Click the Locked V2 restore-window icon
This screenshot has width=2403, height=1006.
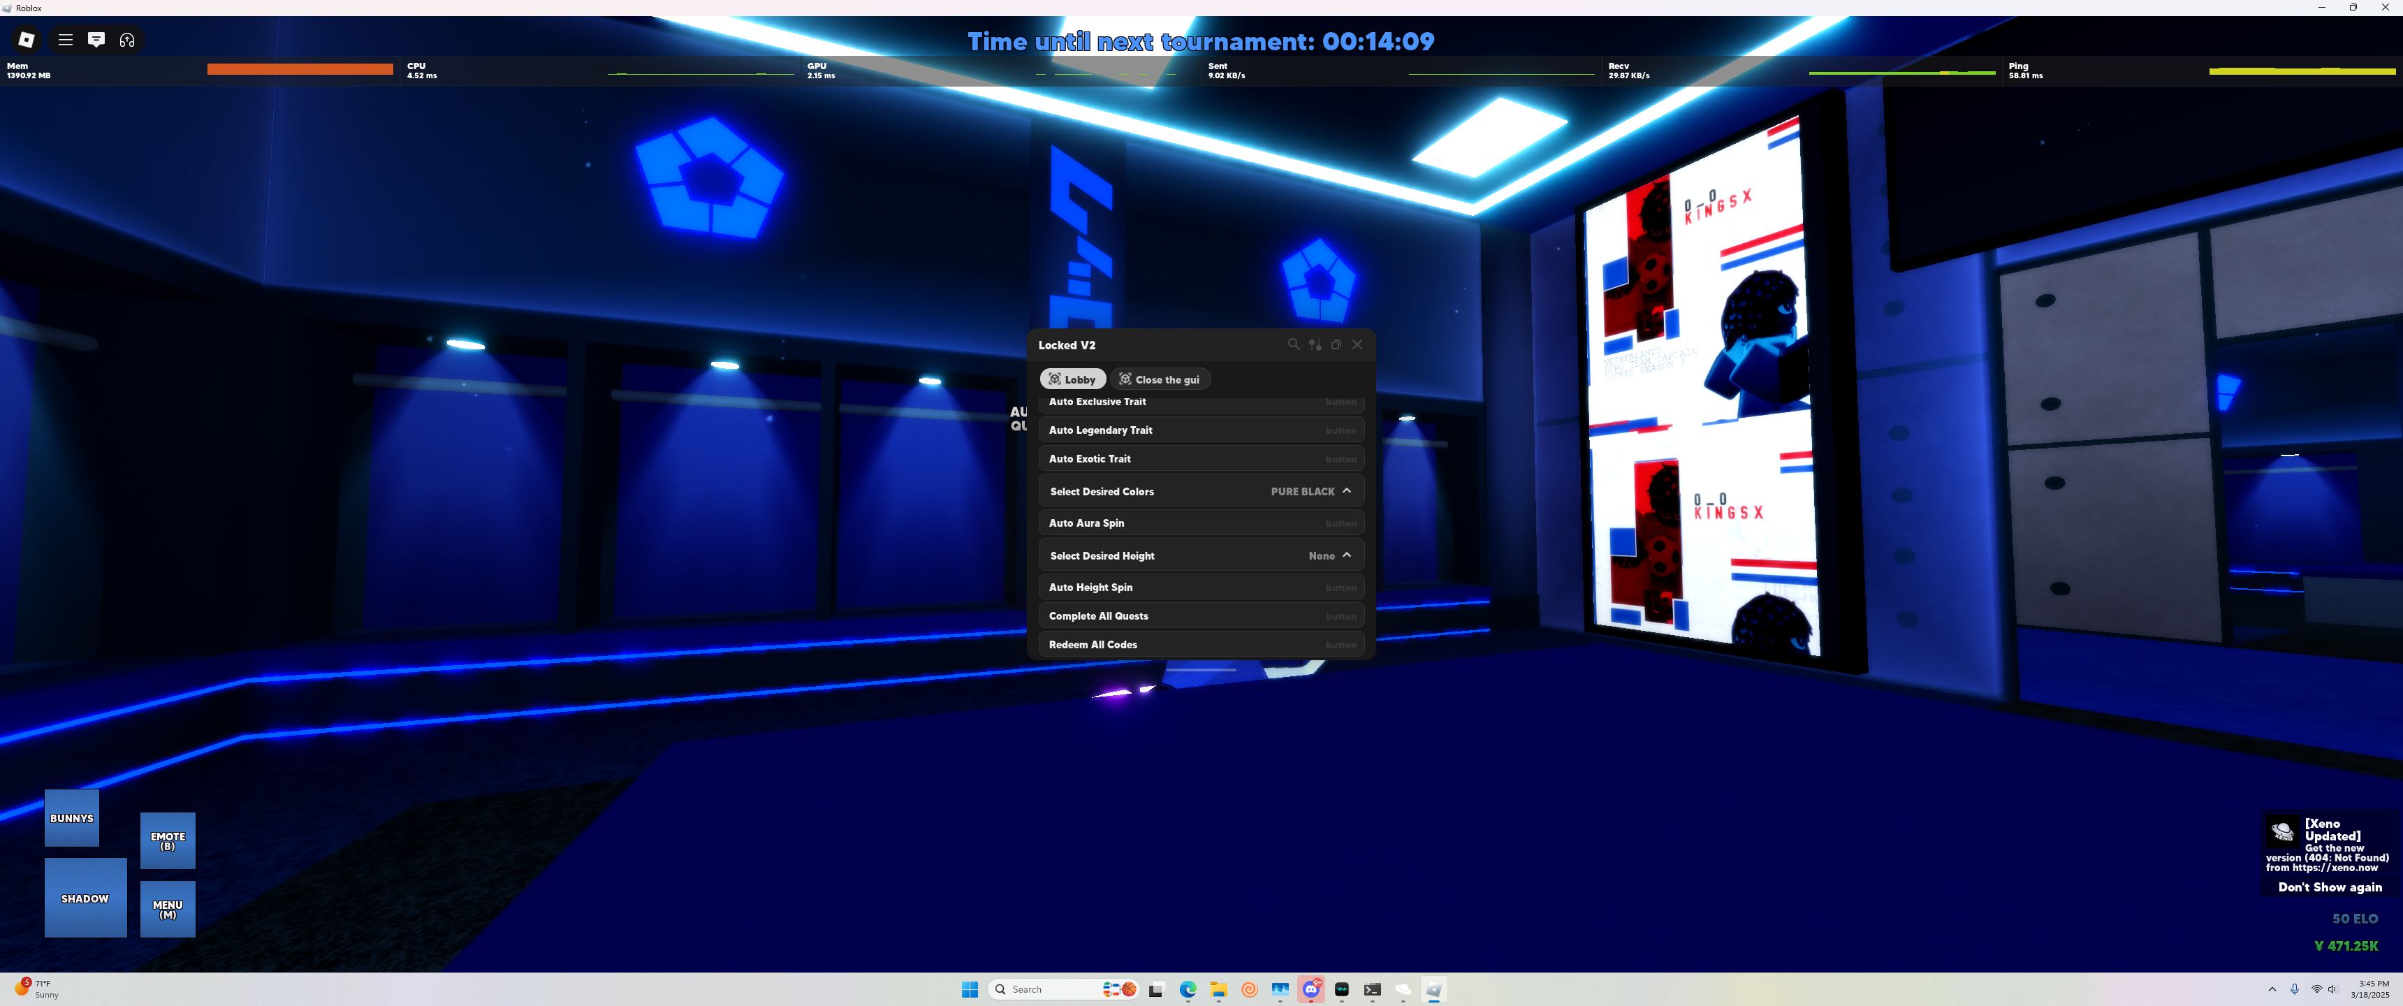point(1336,344)
